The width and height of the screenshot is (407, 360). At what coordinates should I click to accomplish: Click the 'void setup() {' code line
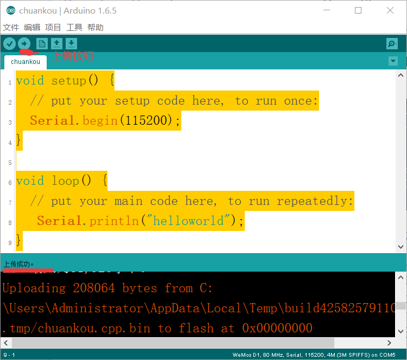[x=65, y=80]
